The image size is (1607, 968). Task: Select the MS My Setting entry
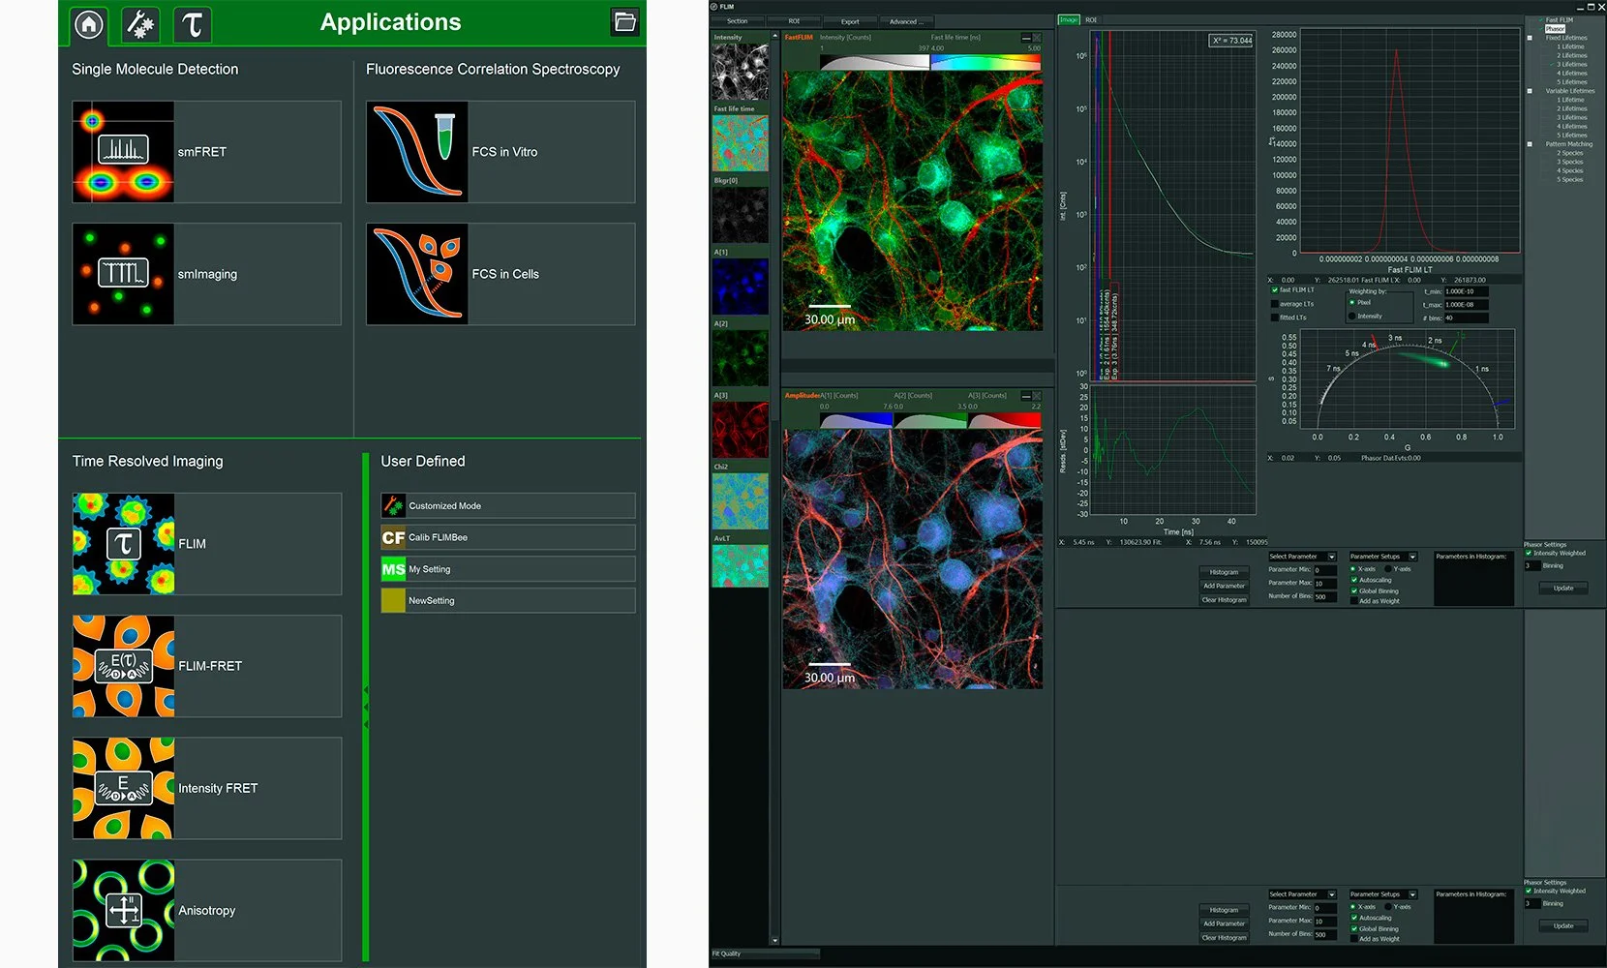pyautogui.click(x=508, y=569)
